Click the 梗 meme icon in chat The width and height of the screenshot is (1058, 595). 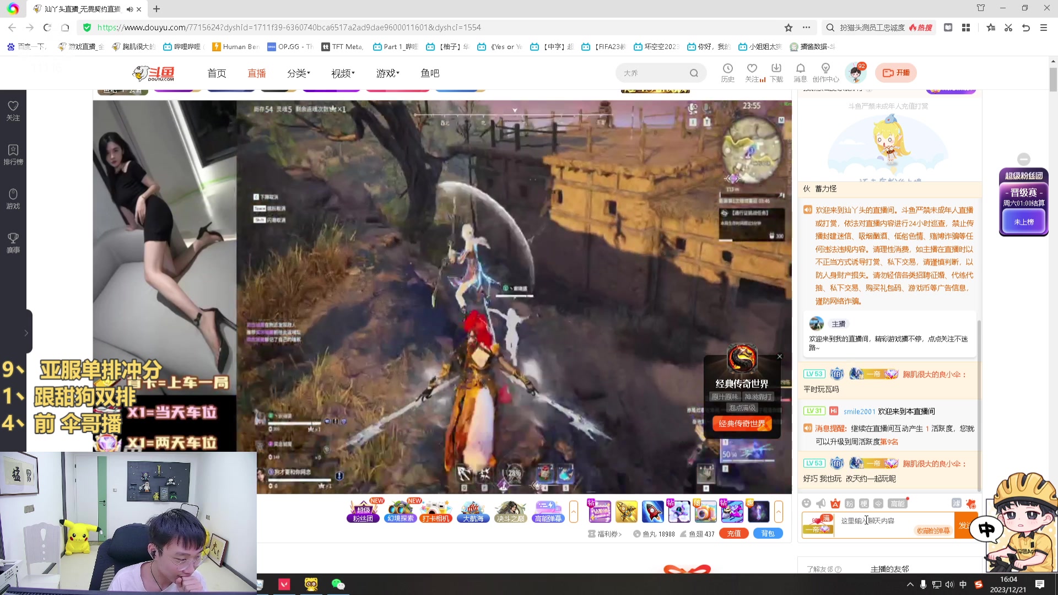click(x=864, y=503)
